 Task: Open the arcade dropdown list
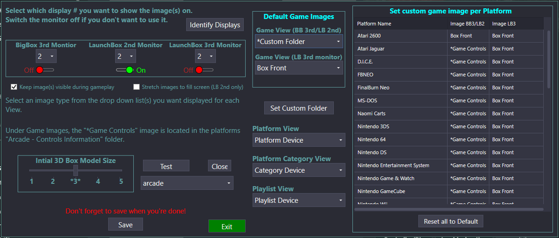pyautogui.click(x=187, y=183)
